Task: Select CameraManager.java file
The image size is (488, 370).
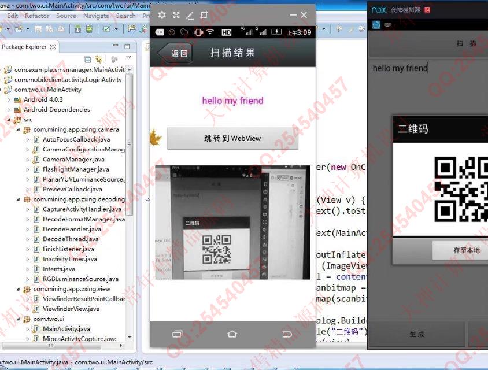Action: [73, 160]
